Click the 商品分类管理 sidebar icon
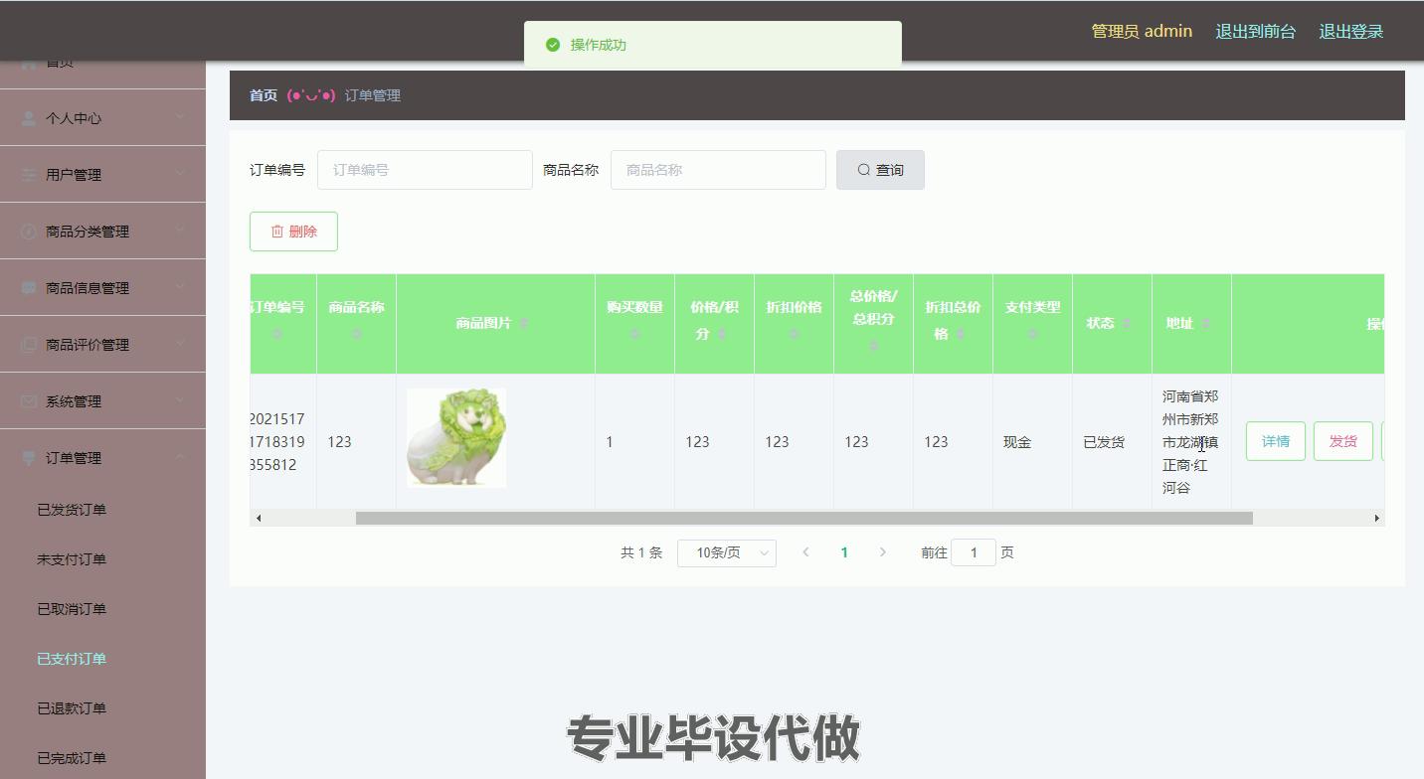Image resolution: width=1424 pixels, height=779 pixels. coord(28,232)
